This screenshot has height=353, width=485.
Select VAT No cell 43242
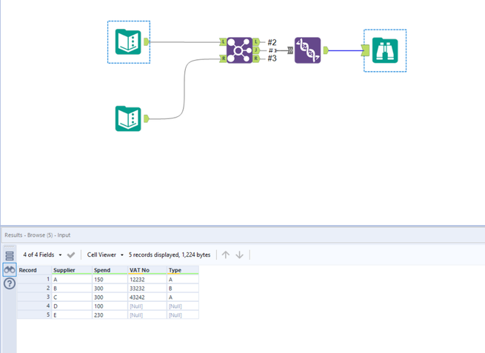(147, 297)
